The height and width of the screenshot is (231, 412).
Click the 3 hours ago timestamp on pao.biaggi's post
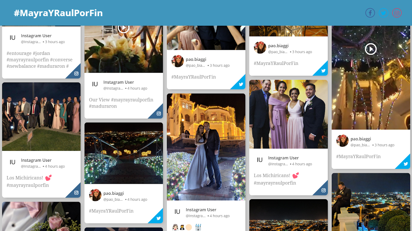click(x=219, y=65)
